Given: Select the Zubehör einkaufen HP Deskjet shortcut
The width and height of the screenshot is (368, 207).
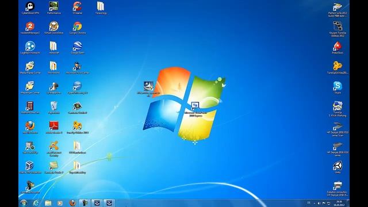Looking at the screenshot, I should pos(338,189).
